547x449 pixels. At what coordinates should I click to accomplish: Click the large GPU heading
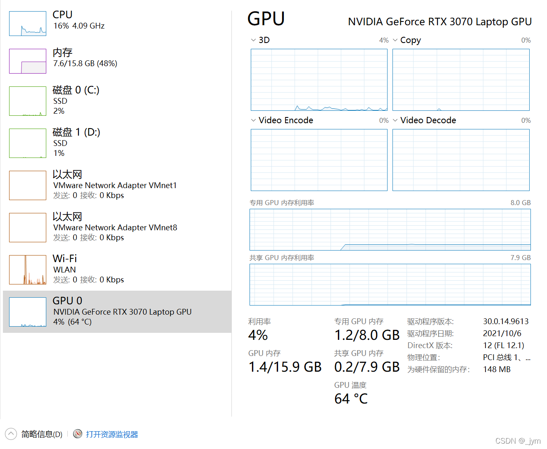coord(266,19)
